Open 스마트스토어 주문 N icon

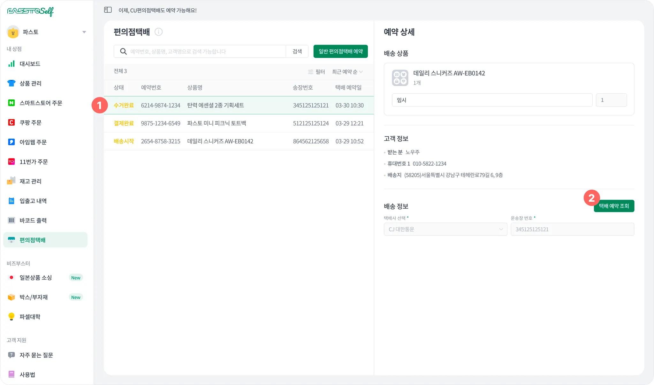pyautogui.click(x=11, y=103)
